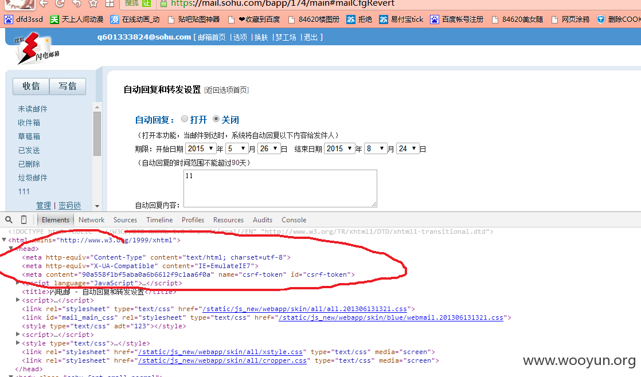Open the 草稿箱 drafts folder

click(x=29, y=136)
